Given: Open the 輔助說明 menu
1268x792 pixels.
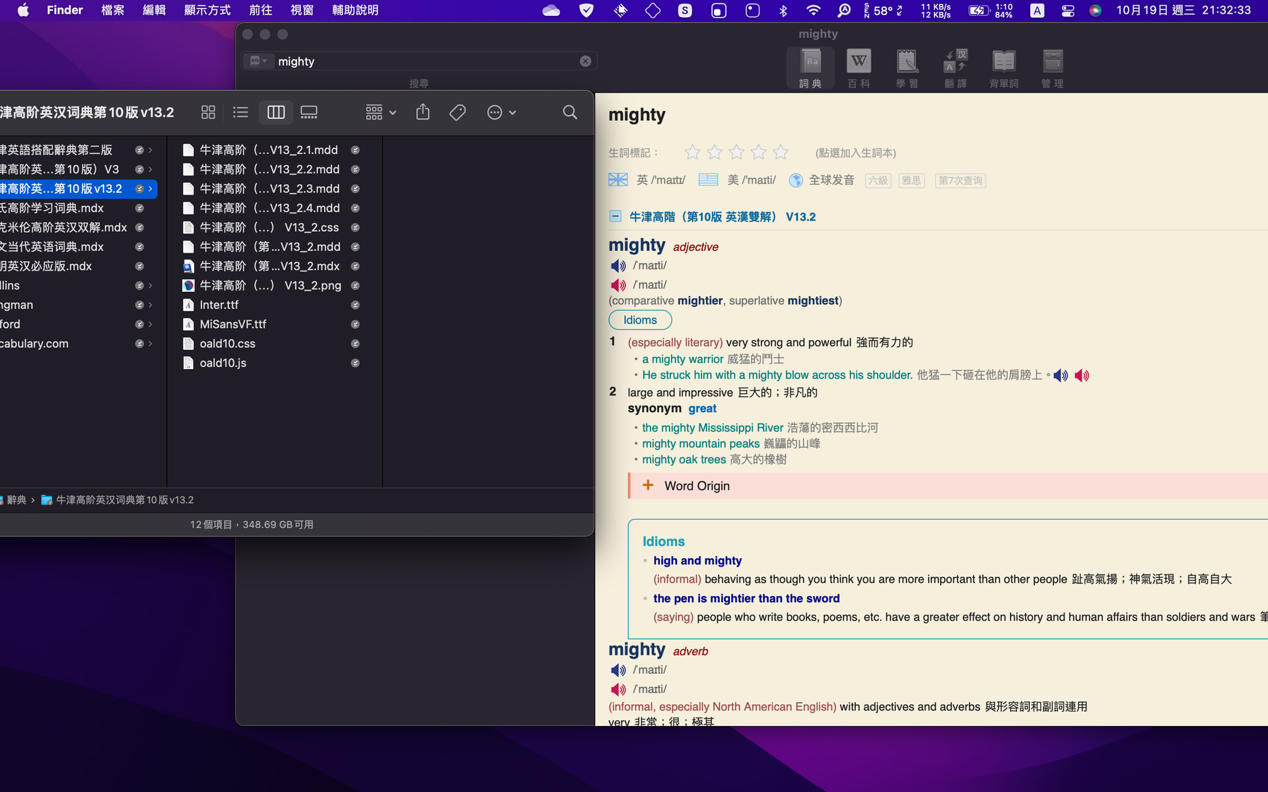Looking at the screenshot, I should [x=355, y=11].
